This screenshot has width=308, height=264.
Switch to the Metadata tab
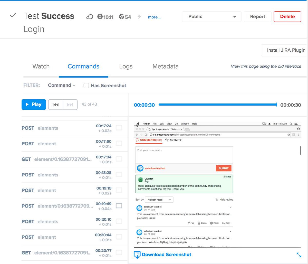(165, 66)
